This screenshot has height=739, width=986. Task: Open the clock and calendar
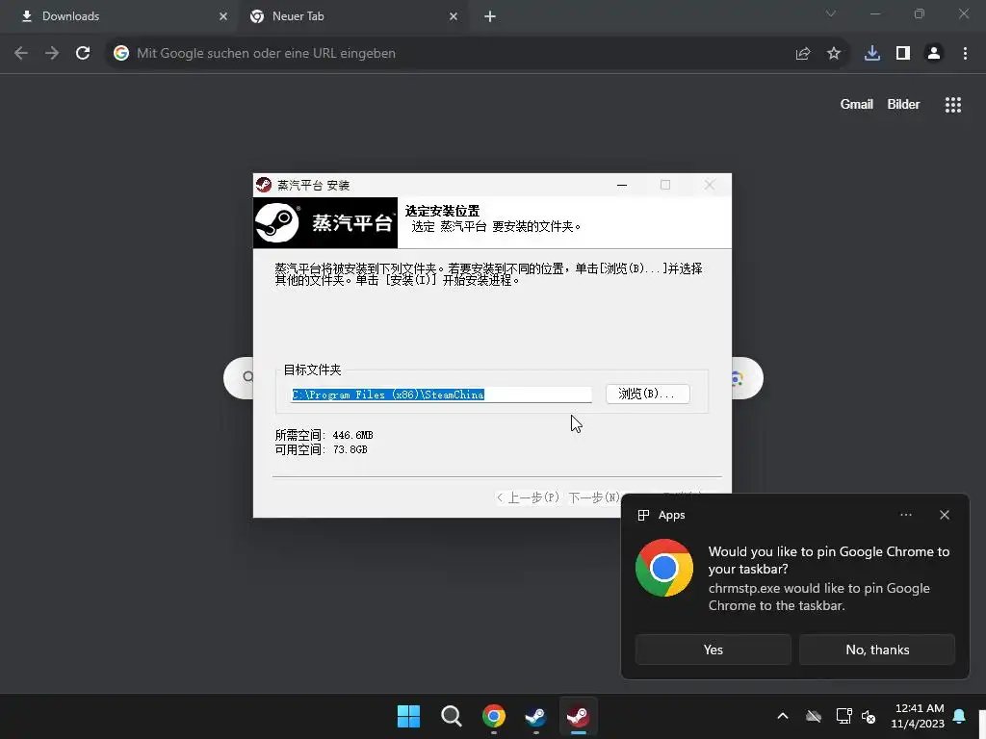[x=918, y=716]
